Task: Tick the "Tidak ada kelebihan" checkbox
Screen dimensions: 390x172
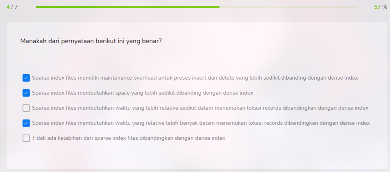Action: pyautogui.click(x=26, y=138)
